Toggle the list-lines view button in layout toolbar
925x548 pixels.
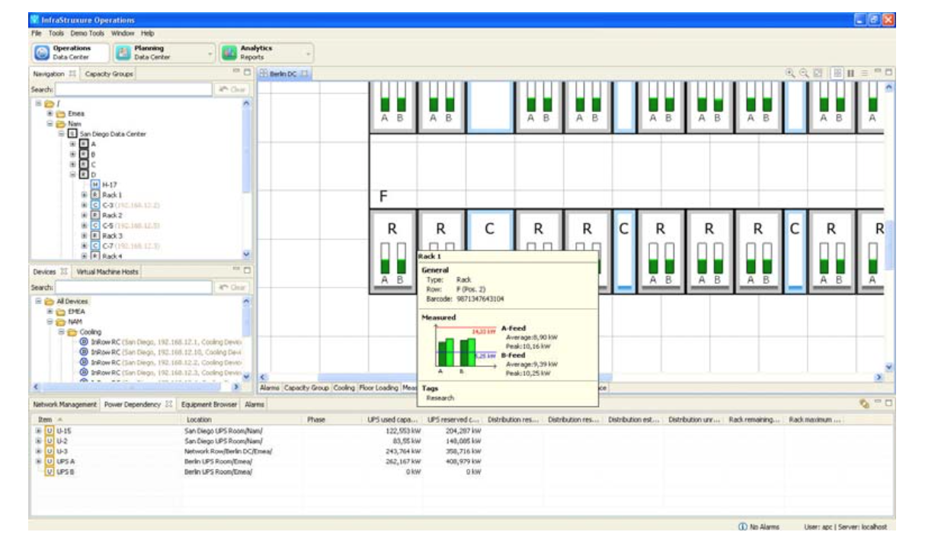[864, 73]
